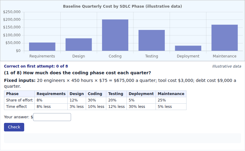Click the 'Fixed inputs:' label
The image size is (245, 151).
pos(20,80)
